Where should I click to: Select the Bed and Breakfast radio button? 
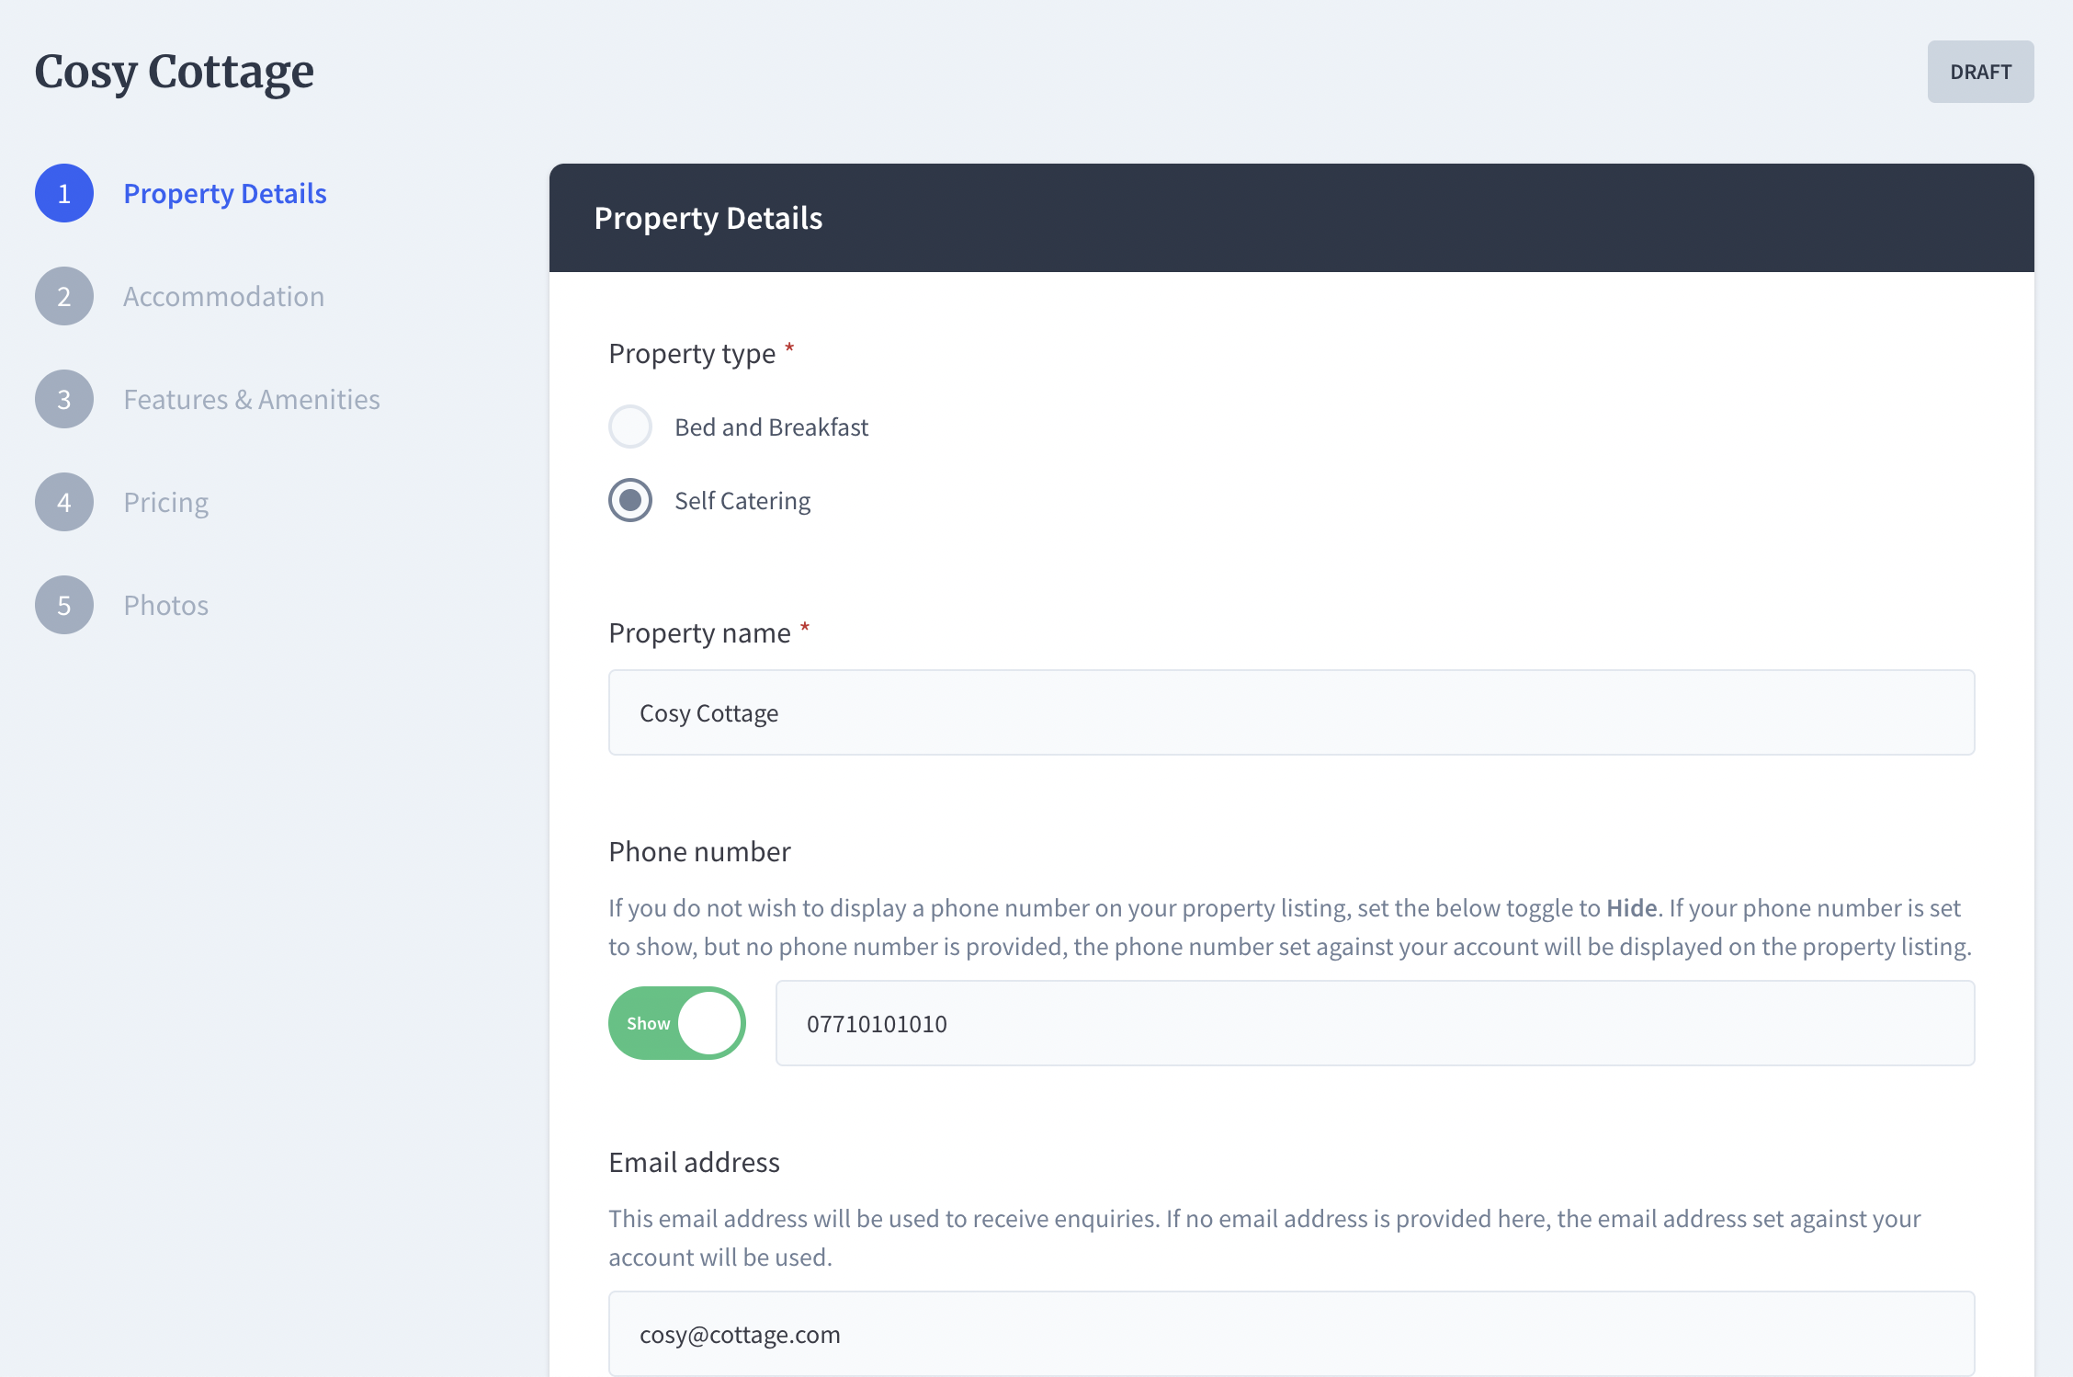coord(630,427)
